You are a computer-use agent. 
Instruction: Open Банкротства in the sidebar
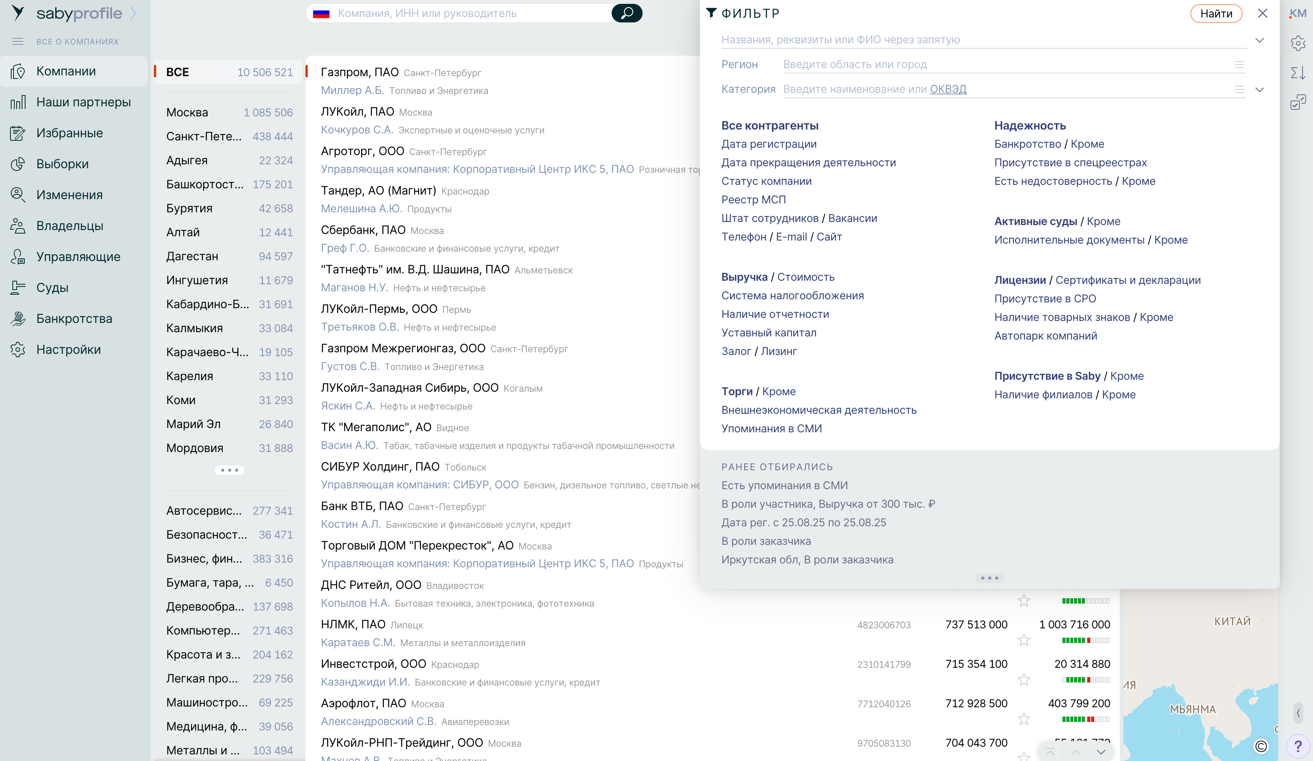point(74,319)
